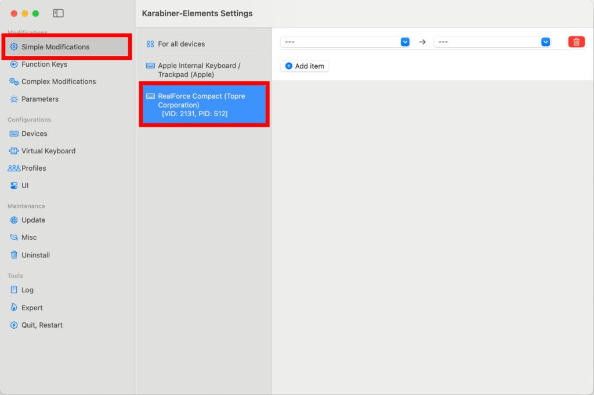This screenshot has height=395, width=594.
Task: Click the Uninstall trash can icon
Action: click(x=15, y=255)
